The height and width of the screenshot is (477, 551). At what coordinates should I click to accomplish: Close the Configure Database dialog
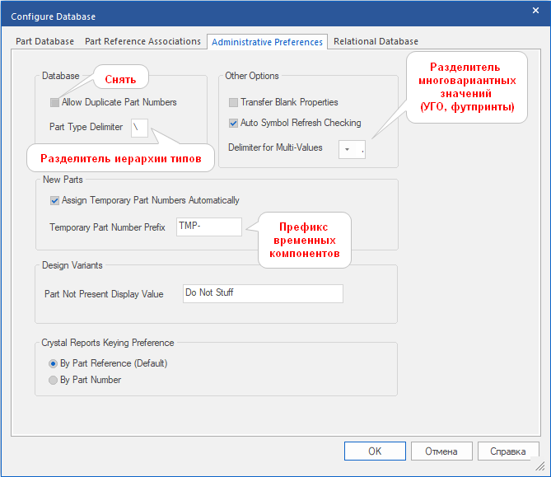(535, 10)
